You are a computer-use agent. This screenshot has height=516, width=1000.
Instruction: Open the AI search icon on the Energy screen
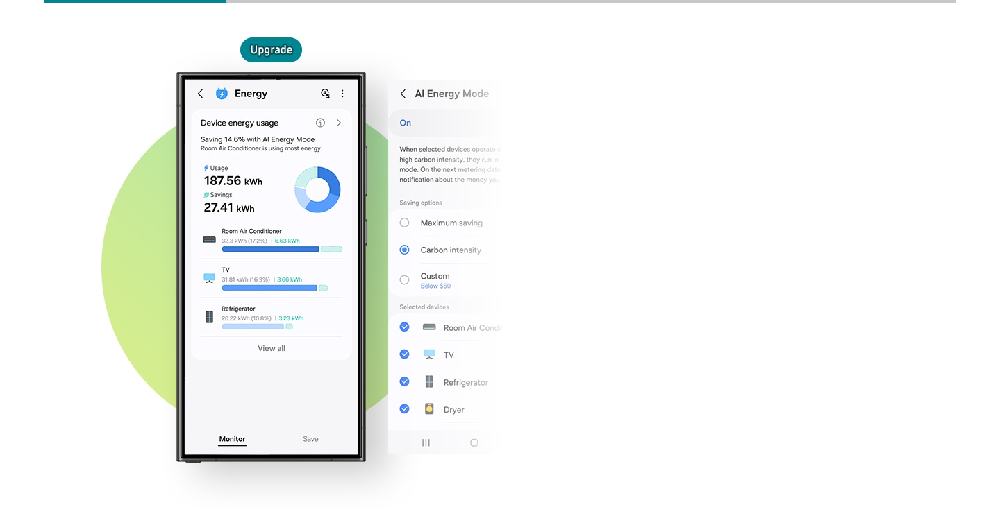click(x=325, y=93)
